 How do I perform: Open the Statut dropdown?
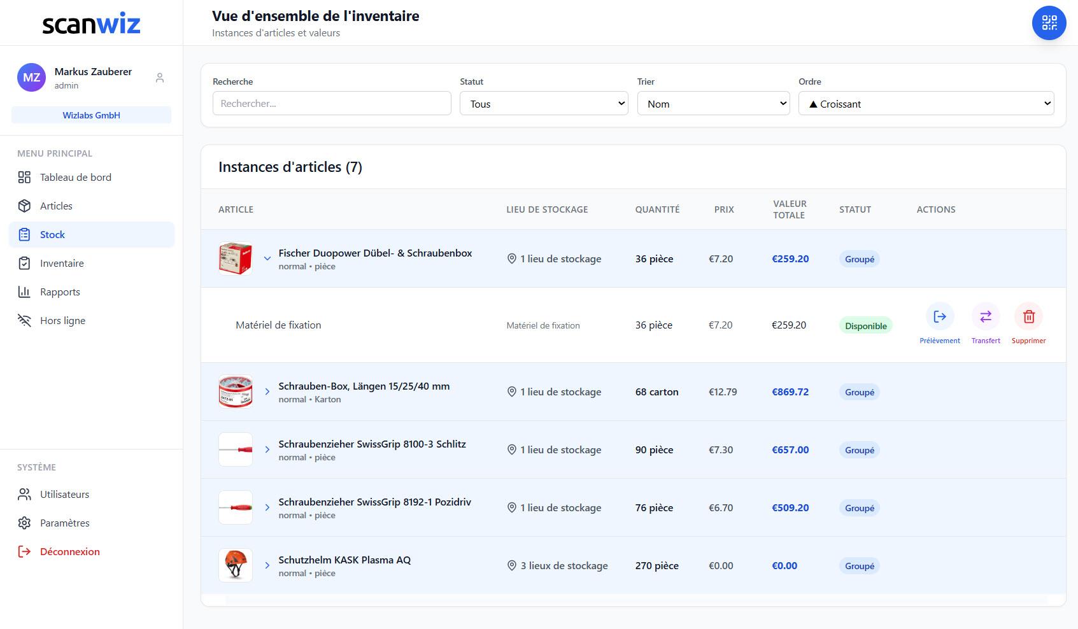544,104
